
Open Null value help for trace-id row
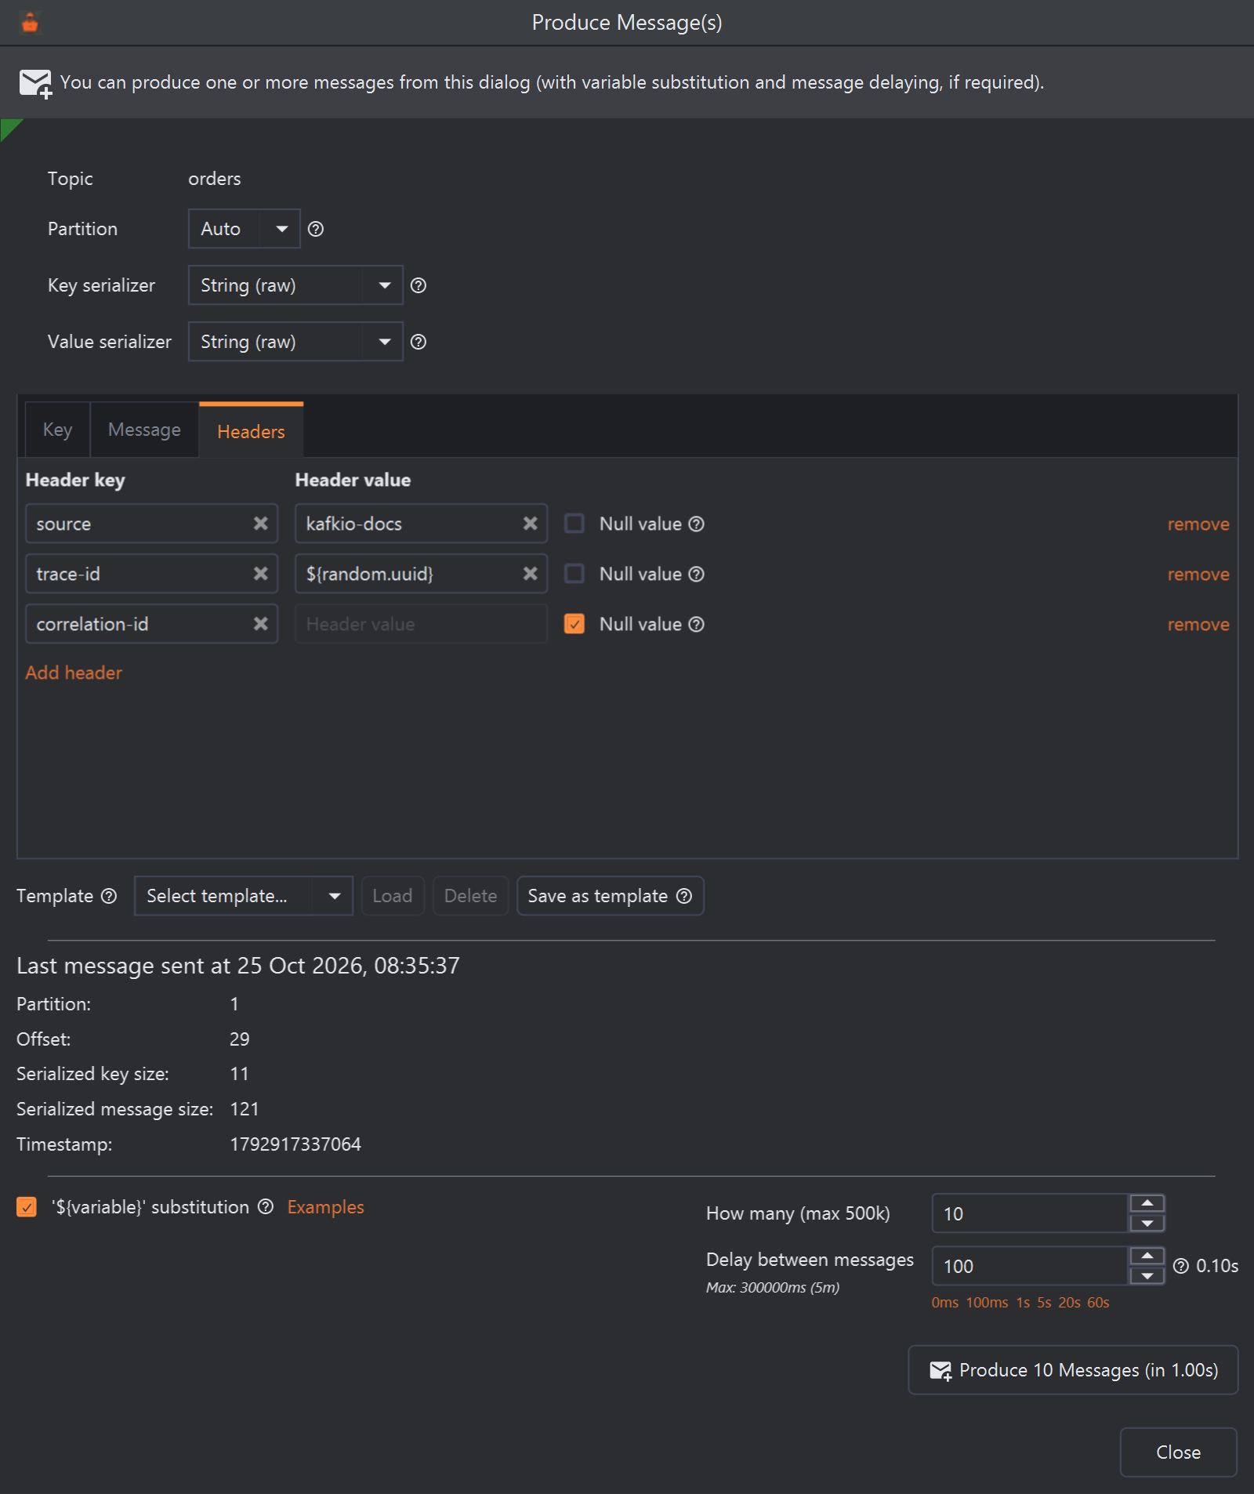click(x=696, y=574)
